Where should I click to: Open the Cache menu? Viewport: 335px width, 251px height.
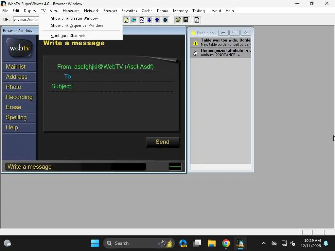147,11
